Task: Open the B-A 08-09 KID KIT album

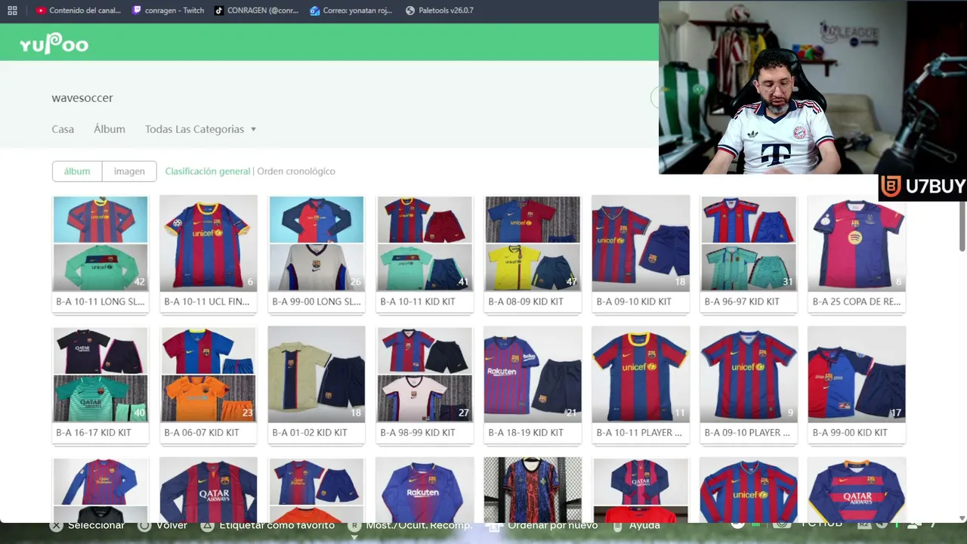Action: 533,254
